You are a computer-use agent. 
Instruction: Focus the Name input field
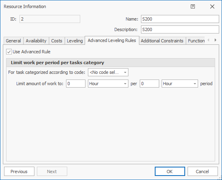pyautogui.click(x=180, y=19)
